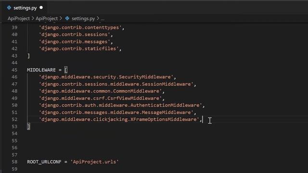The image size is (308, 173).
Task: Place cursor on 'django.contrib.messages' line 41 string
Action: (x=75, y=42)
